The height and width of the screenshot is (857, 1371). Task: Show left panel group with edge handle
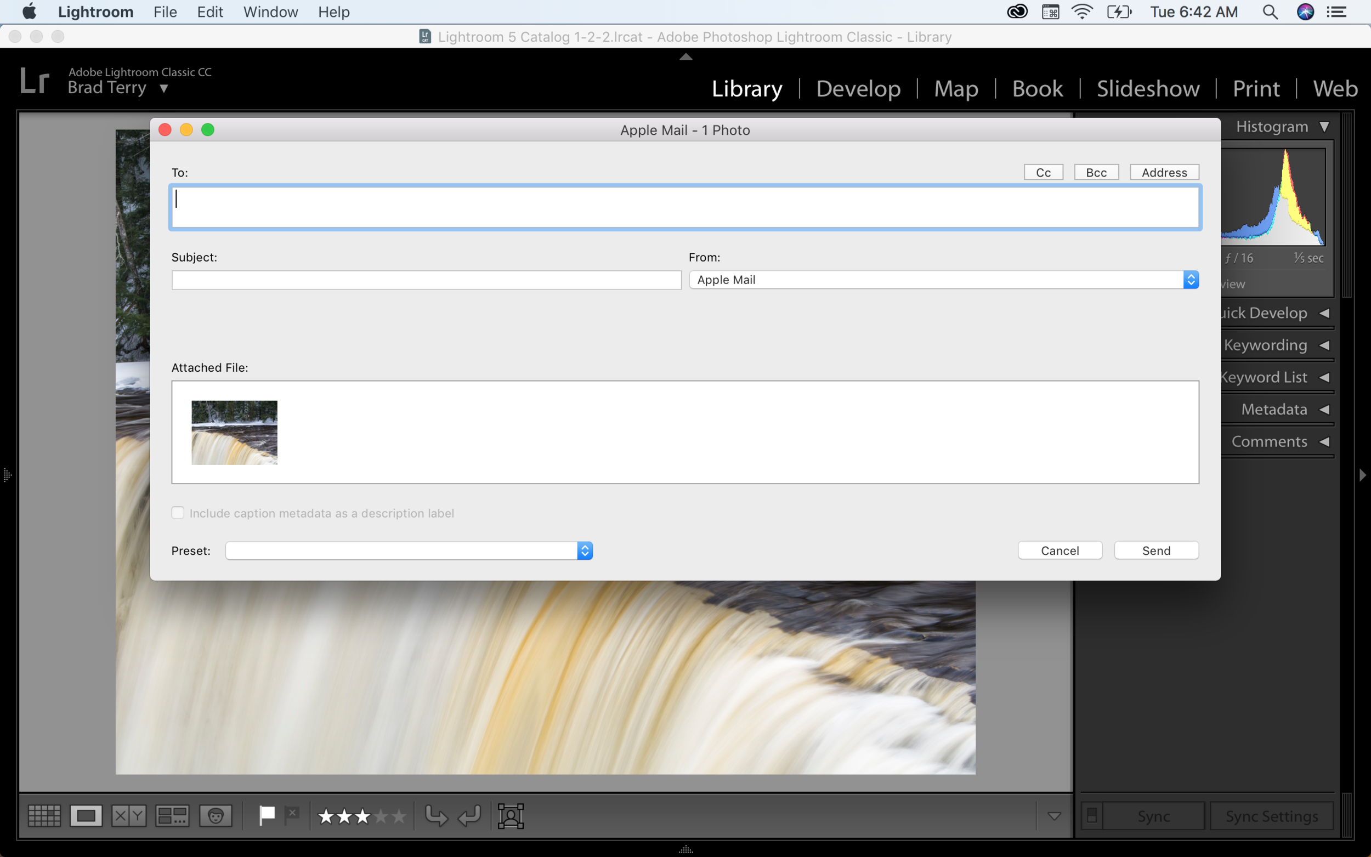(7, 475)
